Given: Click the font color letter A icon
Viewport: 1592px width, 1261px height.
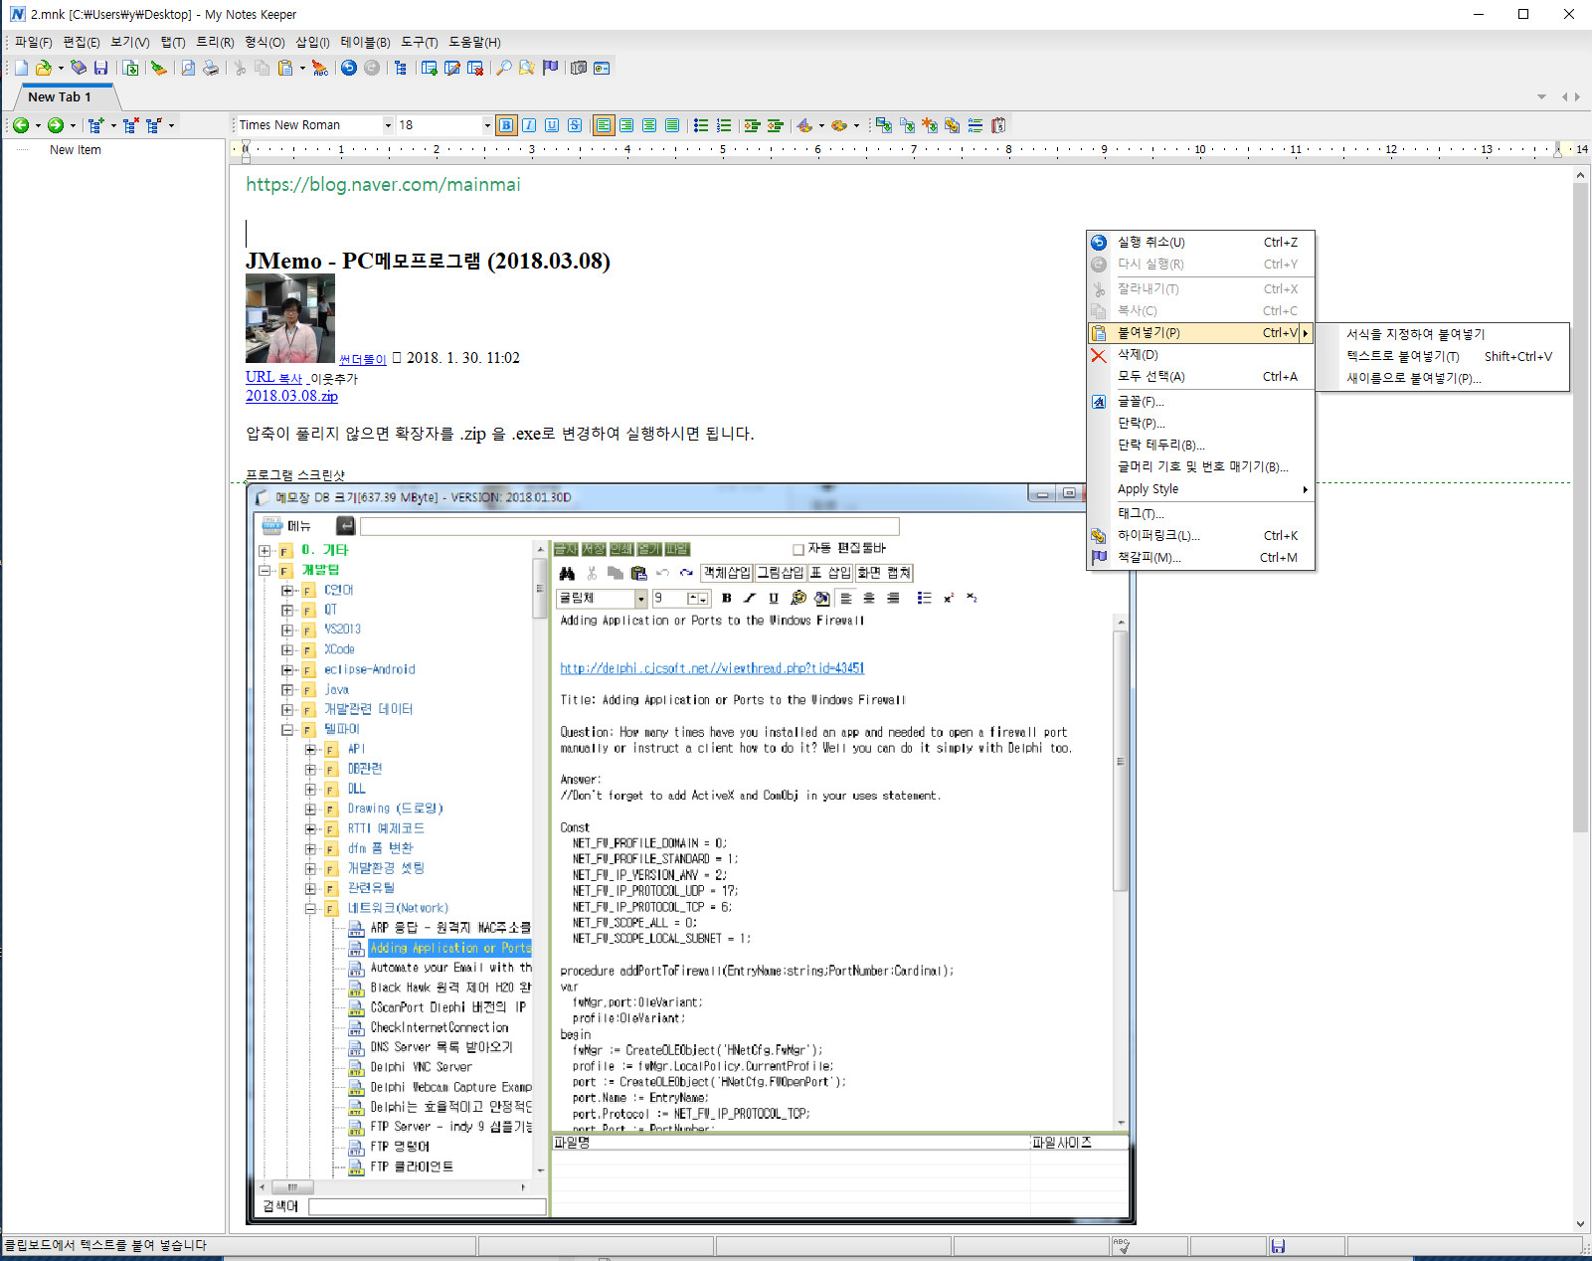Looking at the screenshot, I should (804, 125).
